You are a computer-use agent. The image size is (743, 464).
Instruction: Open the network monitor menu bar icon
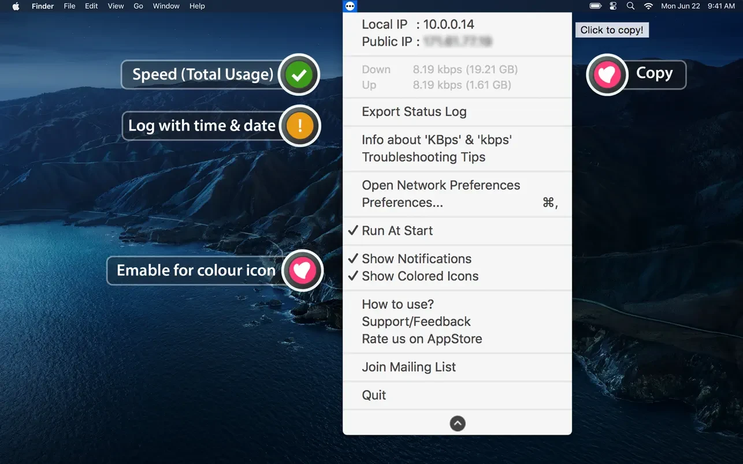(350, 6)
